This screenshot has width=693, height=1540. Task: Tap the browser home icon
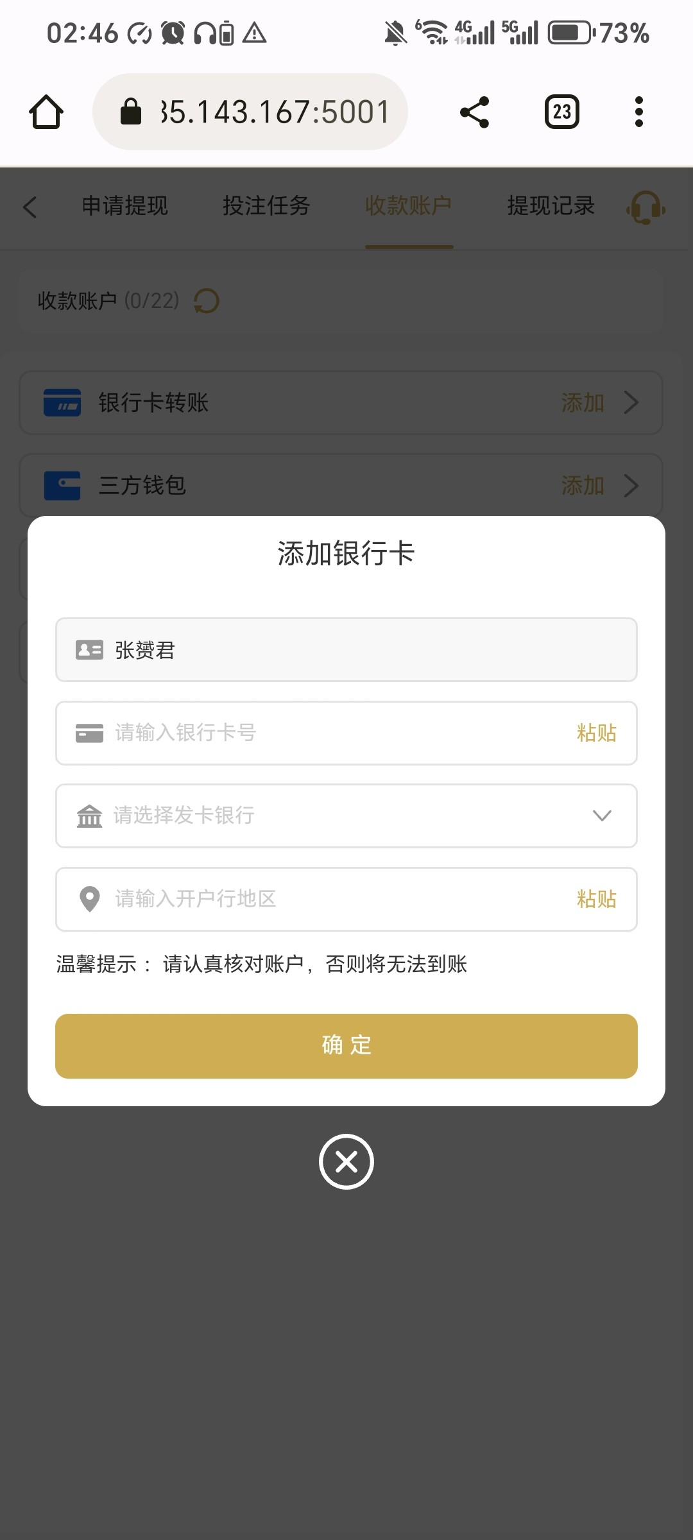coord(46,112)
